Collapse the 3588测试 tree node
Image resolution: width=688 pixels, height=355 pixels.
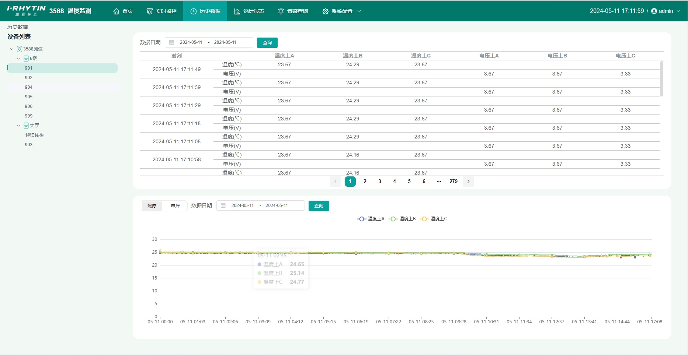click(12, 49)
